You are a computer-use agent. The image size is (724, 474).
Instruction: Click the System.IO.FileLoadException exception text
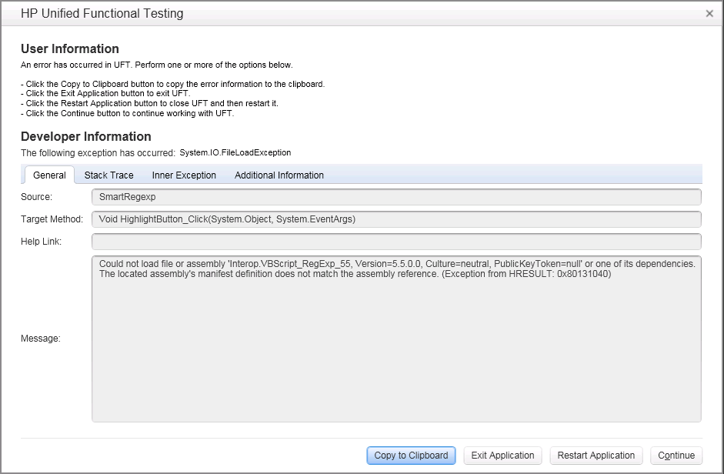(x=235, y=152)
